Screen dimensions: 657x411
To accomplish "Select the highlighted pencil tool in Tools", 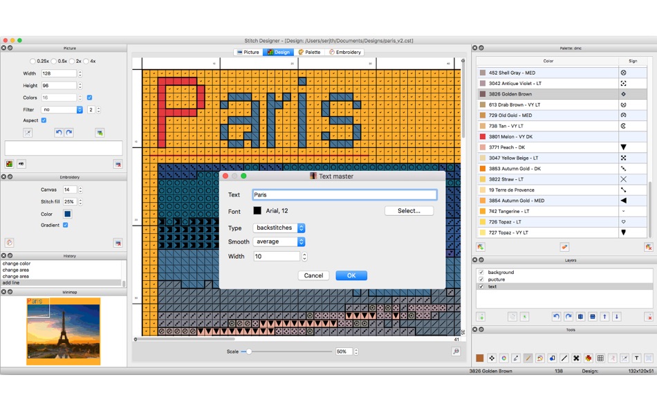I will pos(528,358).
